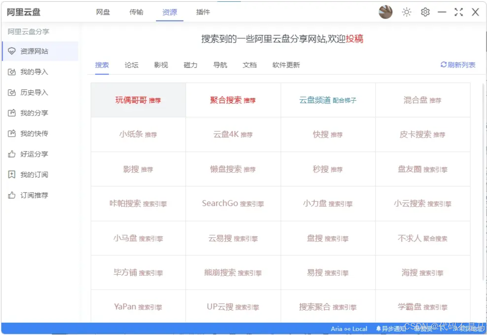
Task: Switch to the 网盘 top tab
Action: tap(103, 12)
